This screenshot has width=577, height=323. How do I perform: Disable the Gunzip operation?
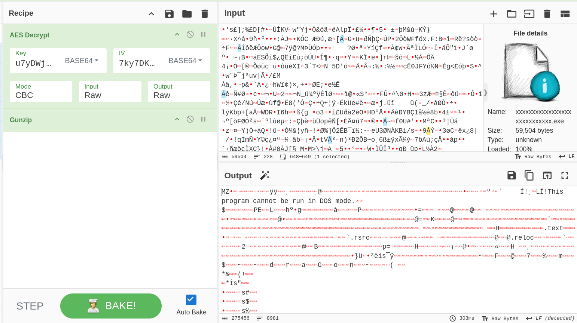(x=190, y=119)
